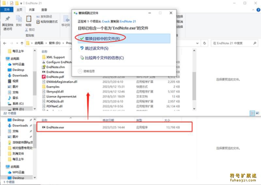This screenshot has width=261, height=185.
Task: Collapse the ribbon with chevron
Action: click(253, 10)
